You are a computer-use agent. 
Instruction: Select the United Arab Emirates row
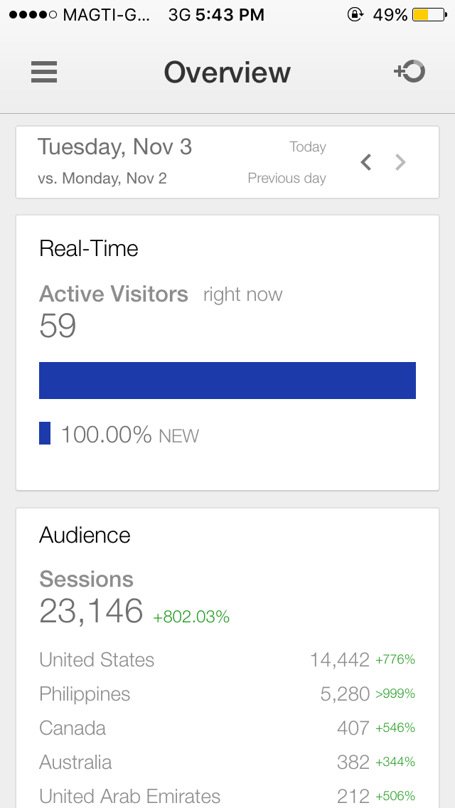tap(227, 796)
